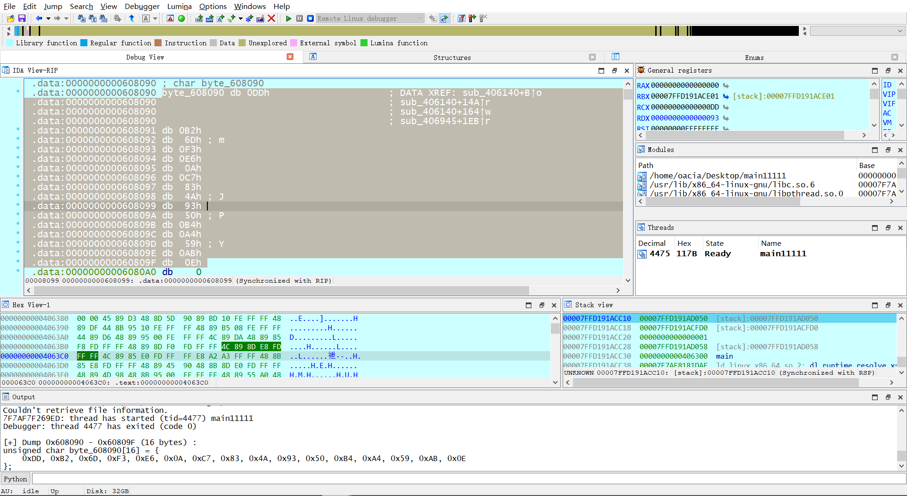Click the blue up arrow toolbar icon
The height and width of the screenshot is (496, 907).
[132, 18]
